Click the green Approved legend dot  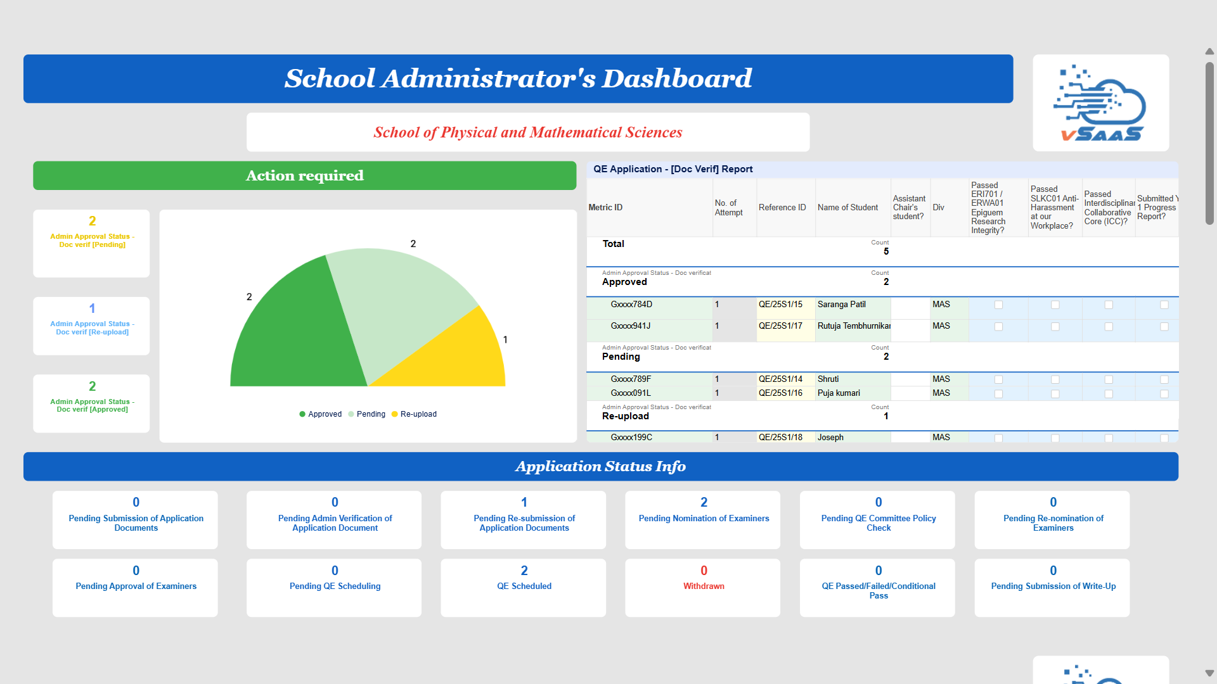click(302, 414)
